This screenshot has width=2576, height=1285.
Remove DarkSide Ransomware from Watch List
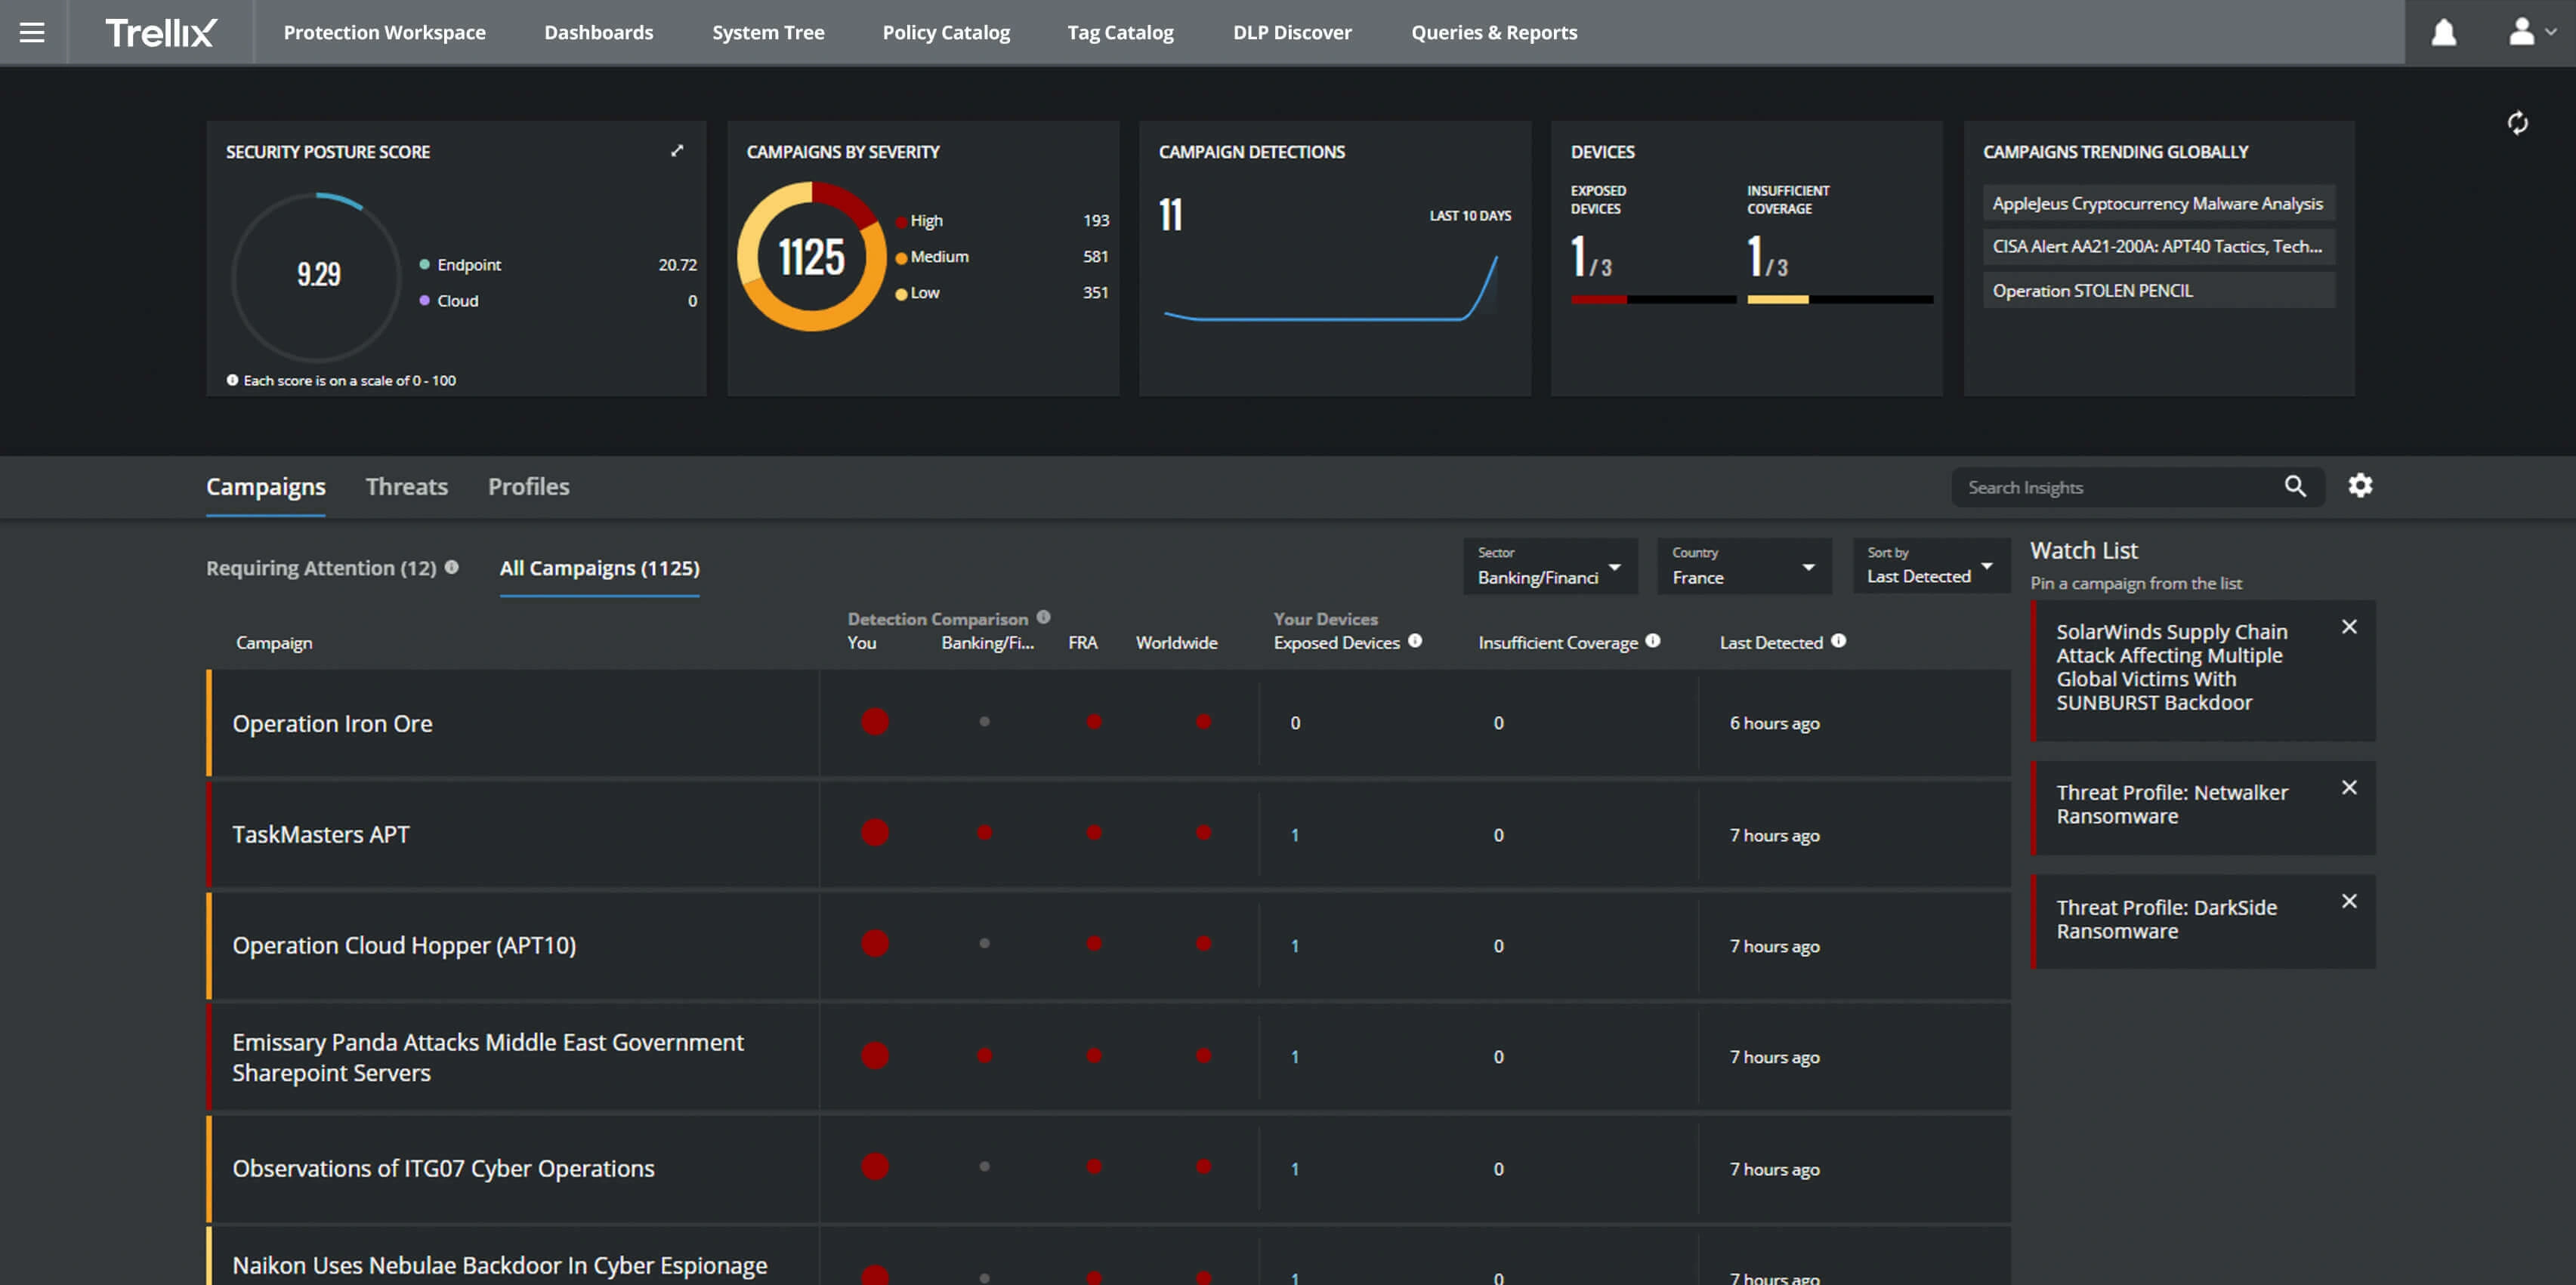point(2349,901)
